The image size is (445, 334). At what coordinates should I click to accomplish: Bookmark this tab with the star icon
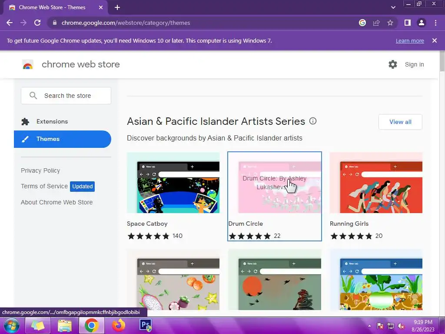390,23
